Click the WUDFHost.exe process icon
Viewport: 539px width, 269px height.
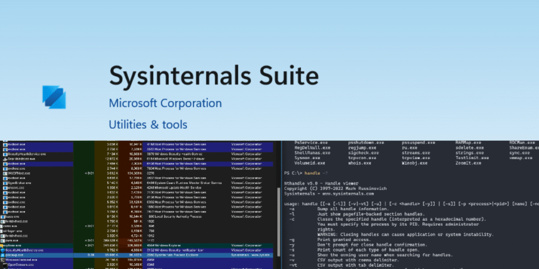(5, 173)
